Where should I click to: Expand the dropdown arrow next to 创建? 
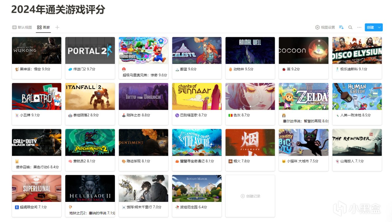coord(379,27)
